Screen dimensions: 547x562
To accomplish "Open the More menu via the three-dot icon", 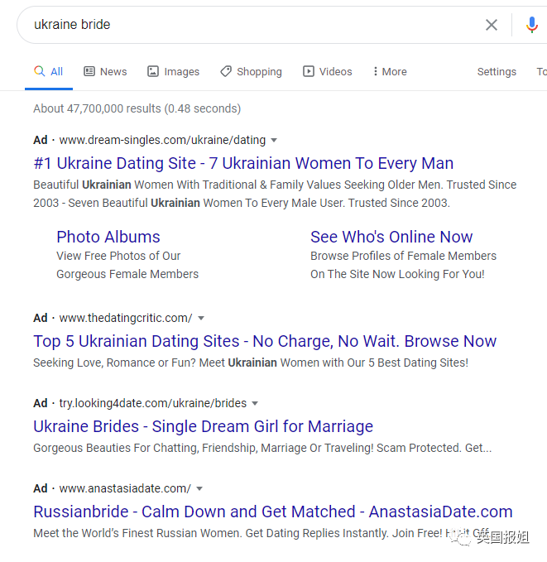I will coord(376,71).
